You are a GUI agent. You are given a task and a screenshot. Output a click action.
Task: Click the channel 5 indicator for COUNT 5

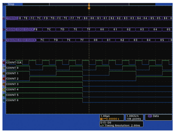coord(4,95)
